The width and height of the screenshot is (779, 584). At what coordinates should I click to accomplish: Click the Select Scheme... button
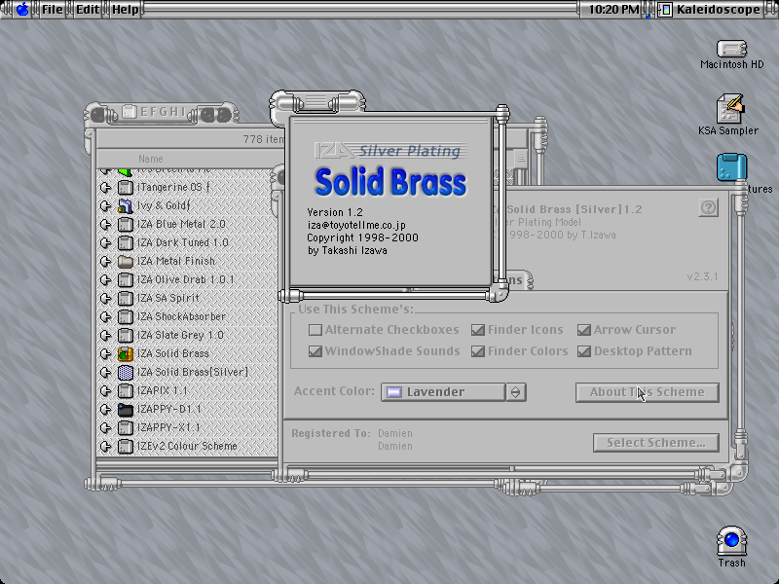point(655,443)
